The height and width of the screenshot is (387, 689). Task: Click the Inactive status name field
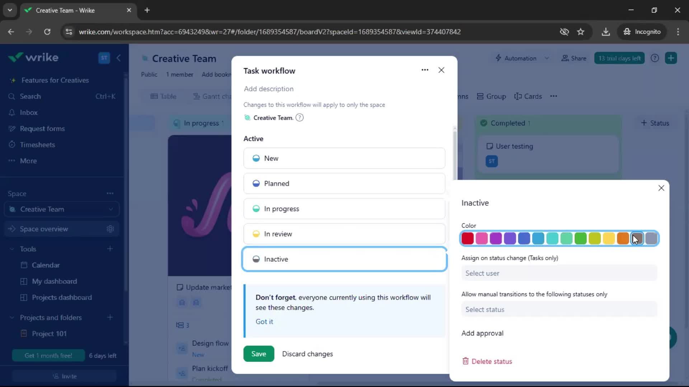coord(344,259)
